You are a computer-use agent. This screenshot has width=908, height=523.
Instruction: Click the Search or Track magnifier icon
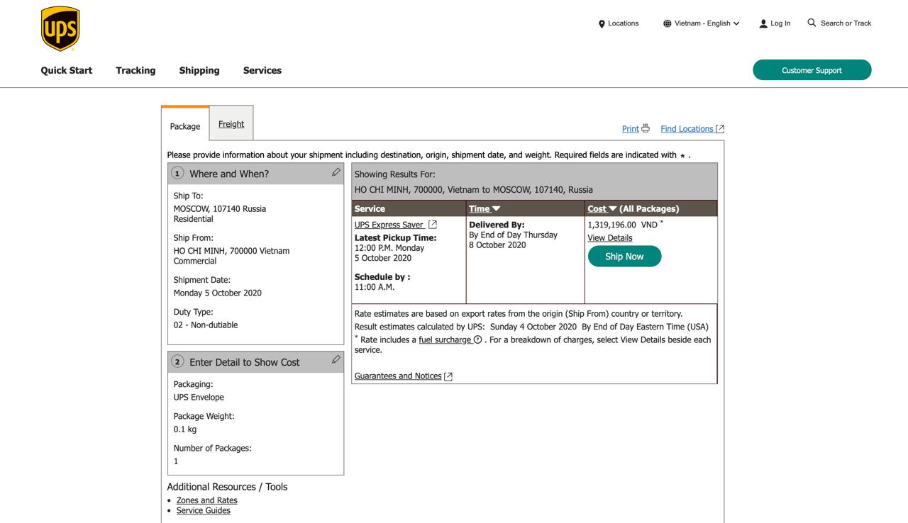pyautogui.click(x=812, y=23)
